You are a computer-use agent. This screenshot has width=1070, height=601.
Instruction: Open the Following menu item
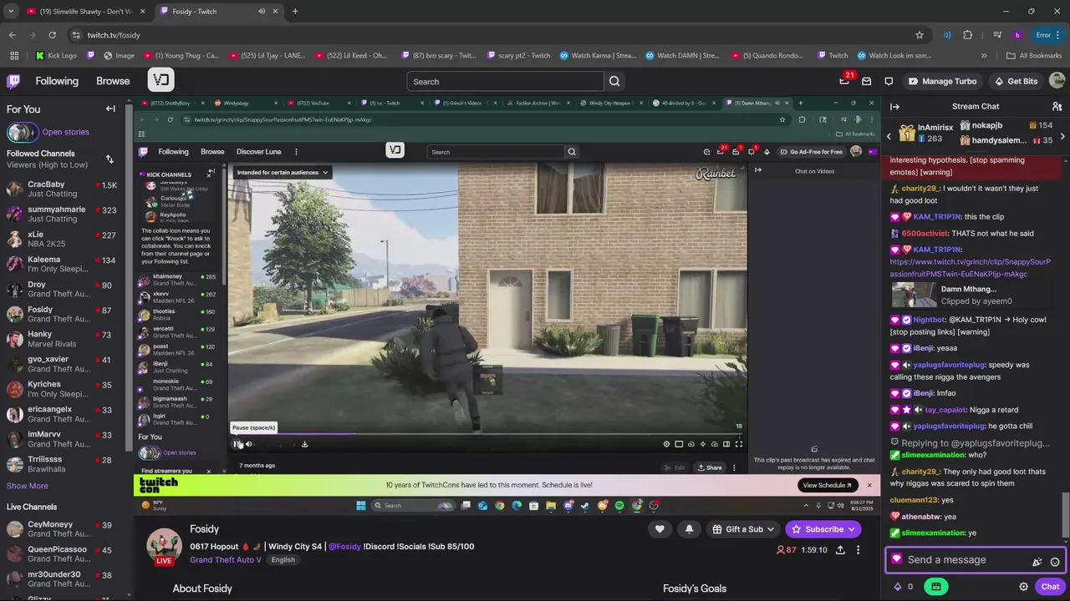coord(57,81)
